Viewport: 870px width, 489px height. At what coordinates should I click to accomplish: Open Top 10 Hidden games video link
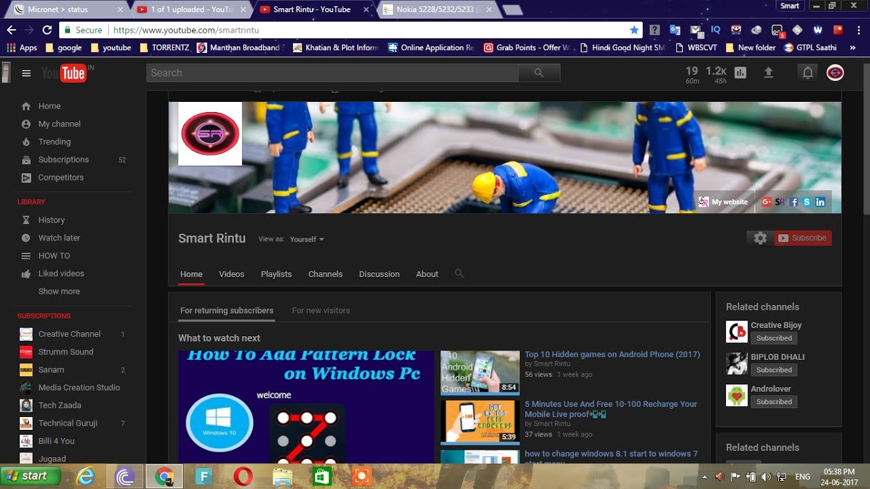pyautogui.click(x=612, y=355)
